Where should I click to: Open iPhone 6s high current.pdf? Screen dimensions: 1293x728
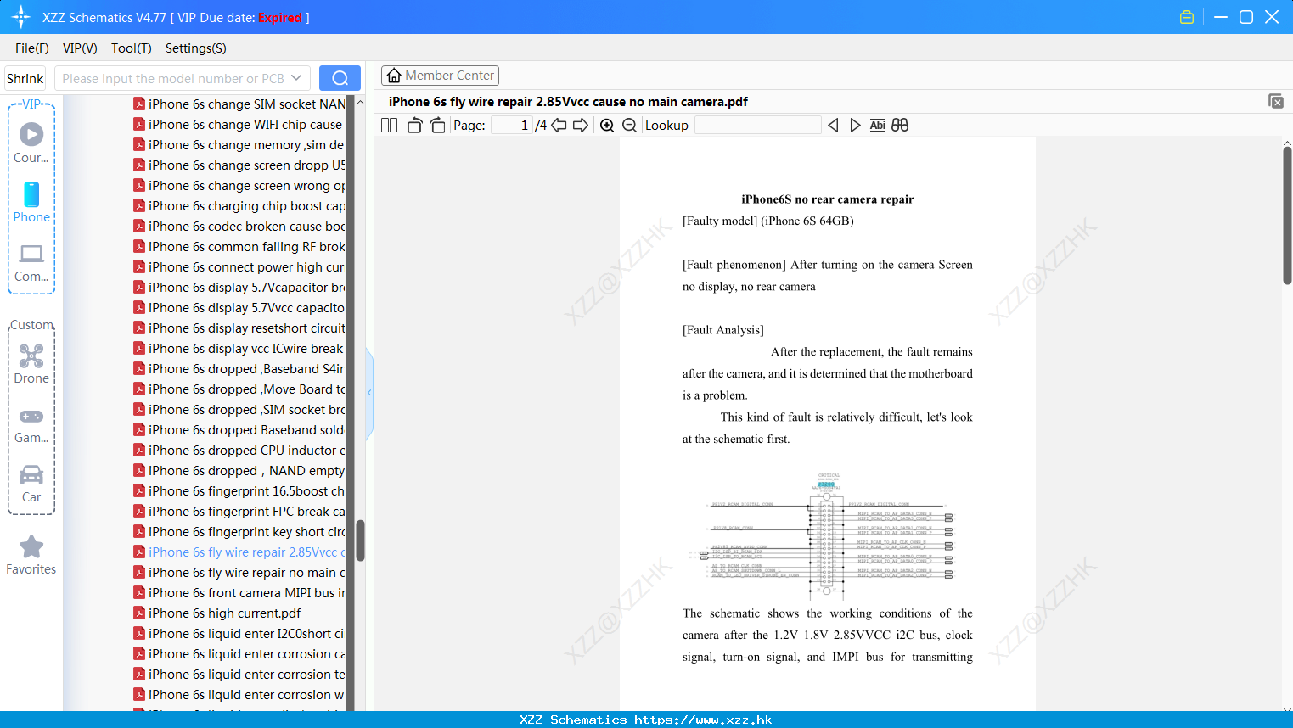click(x=217, y=613)
